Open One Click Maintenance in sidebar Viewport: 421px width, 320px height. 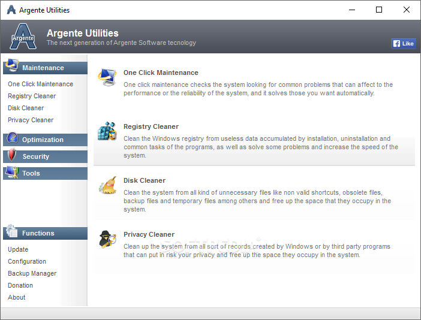[x=41, y=84]
